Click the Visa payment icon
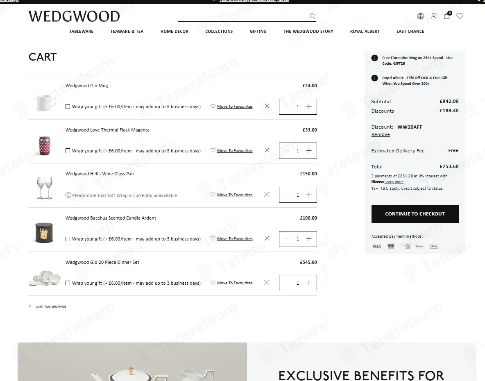This screenshot has height=381, width=485. [376, 247]
